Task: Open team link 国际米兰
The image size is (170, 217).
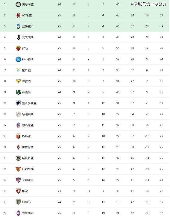Action: (x=28, y=5)
